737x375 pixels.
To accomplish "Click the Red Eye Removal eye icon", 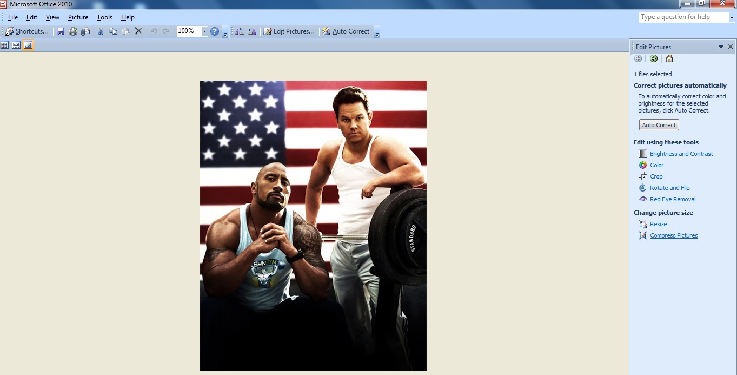I will pyautogui.click(x=643, y=199).
